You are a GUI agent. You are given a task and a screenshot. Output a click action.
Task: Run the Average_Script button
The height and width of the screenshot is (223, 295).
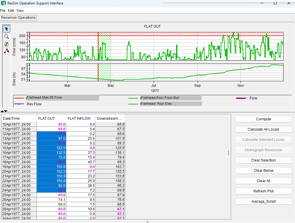point(263,202)
